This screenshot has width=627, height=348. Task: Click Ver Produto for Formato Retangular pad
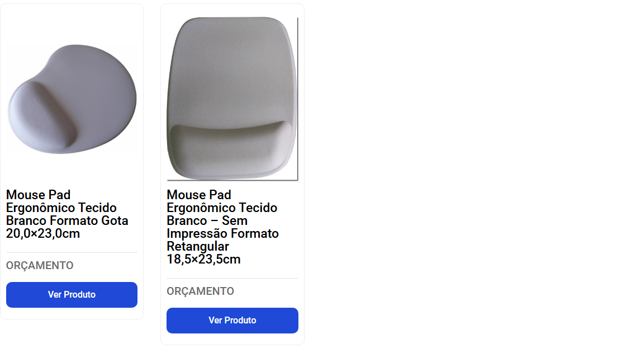point(232,321)
